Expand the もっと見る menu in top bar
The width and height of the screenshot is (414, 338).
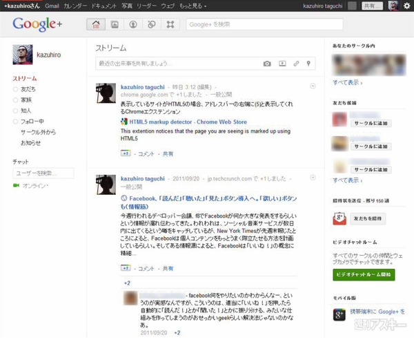(x=193, y=6)
